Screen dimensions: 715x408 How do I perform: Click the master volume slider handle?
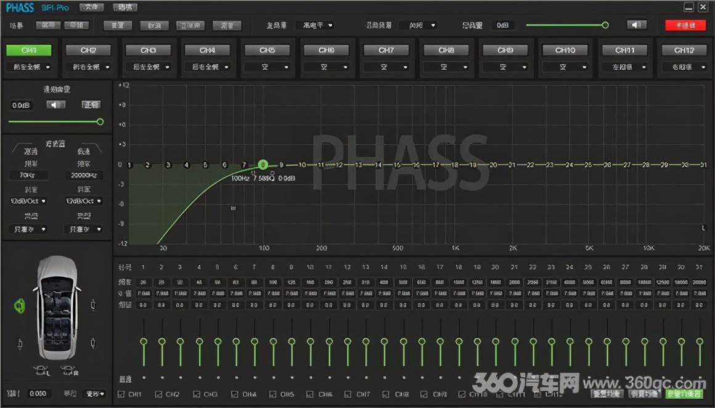click(x=605, y=25)
